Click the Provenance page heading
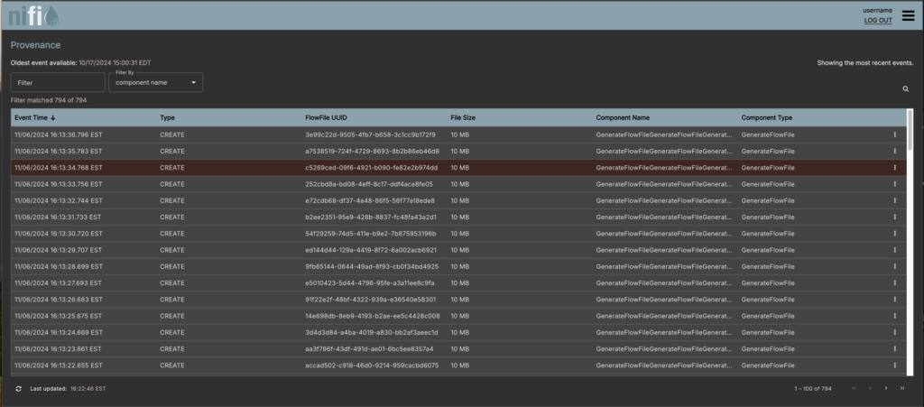 35,45
